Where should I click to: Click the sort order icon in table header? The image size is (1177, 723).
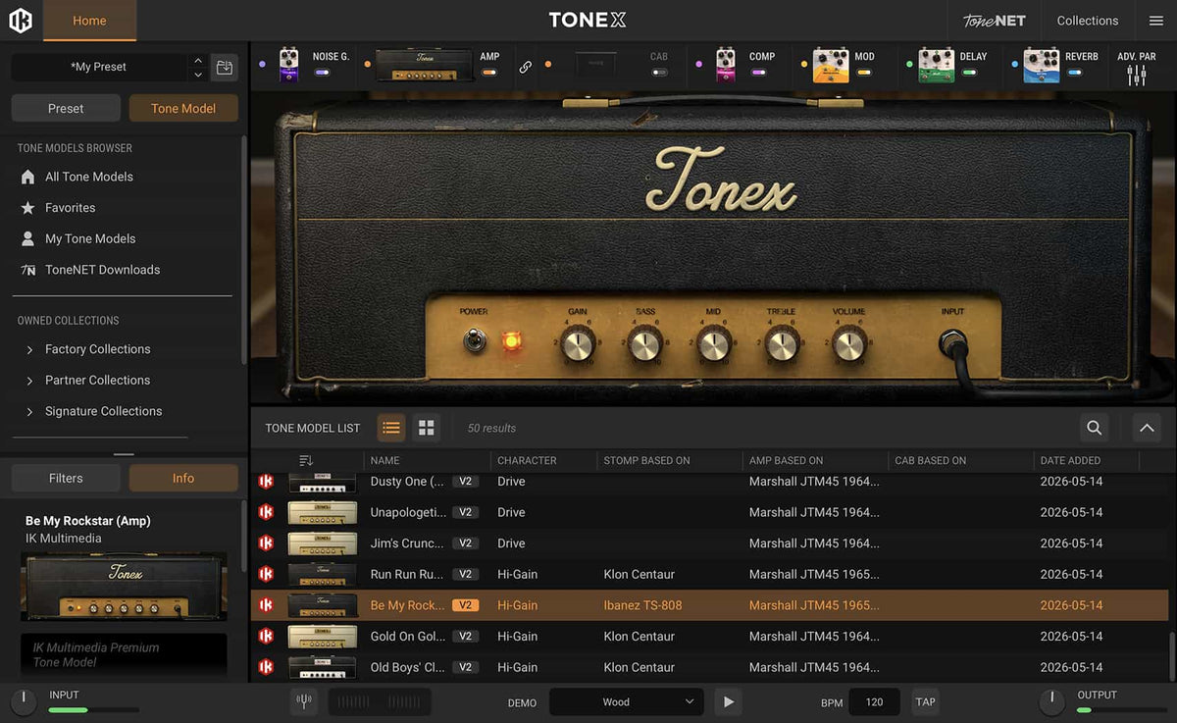pyautogui.click(x=306, y=460)
